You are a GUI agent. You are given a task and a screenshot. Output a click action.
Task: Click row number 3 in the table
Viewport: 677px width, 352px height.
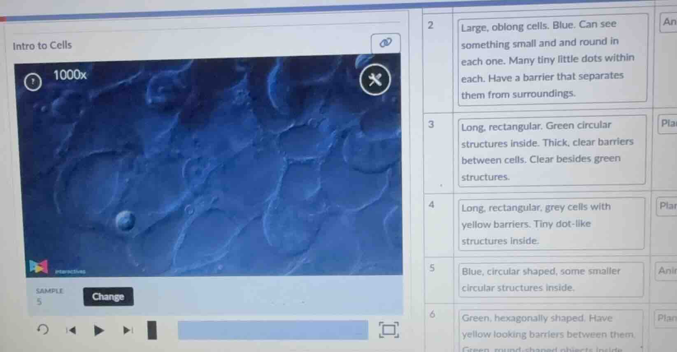[x=431, y=124]
